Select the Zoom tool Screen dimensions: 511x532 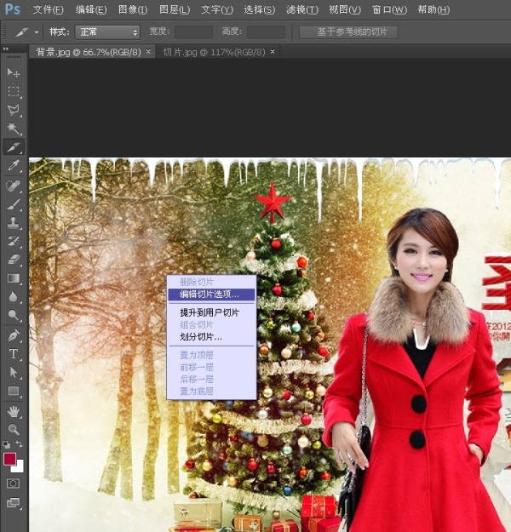click(14, 430)
